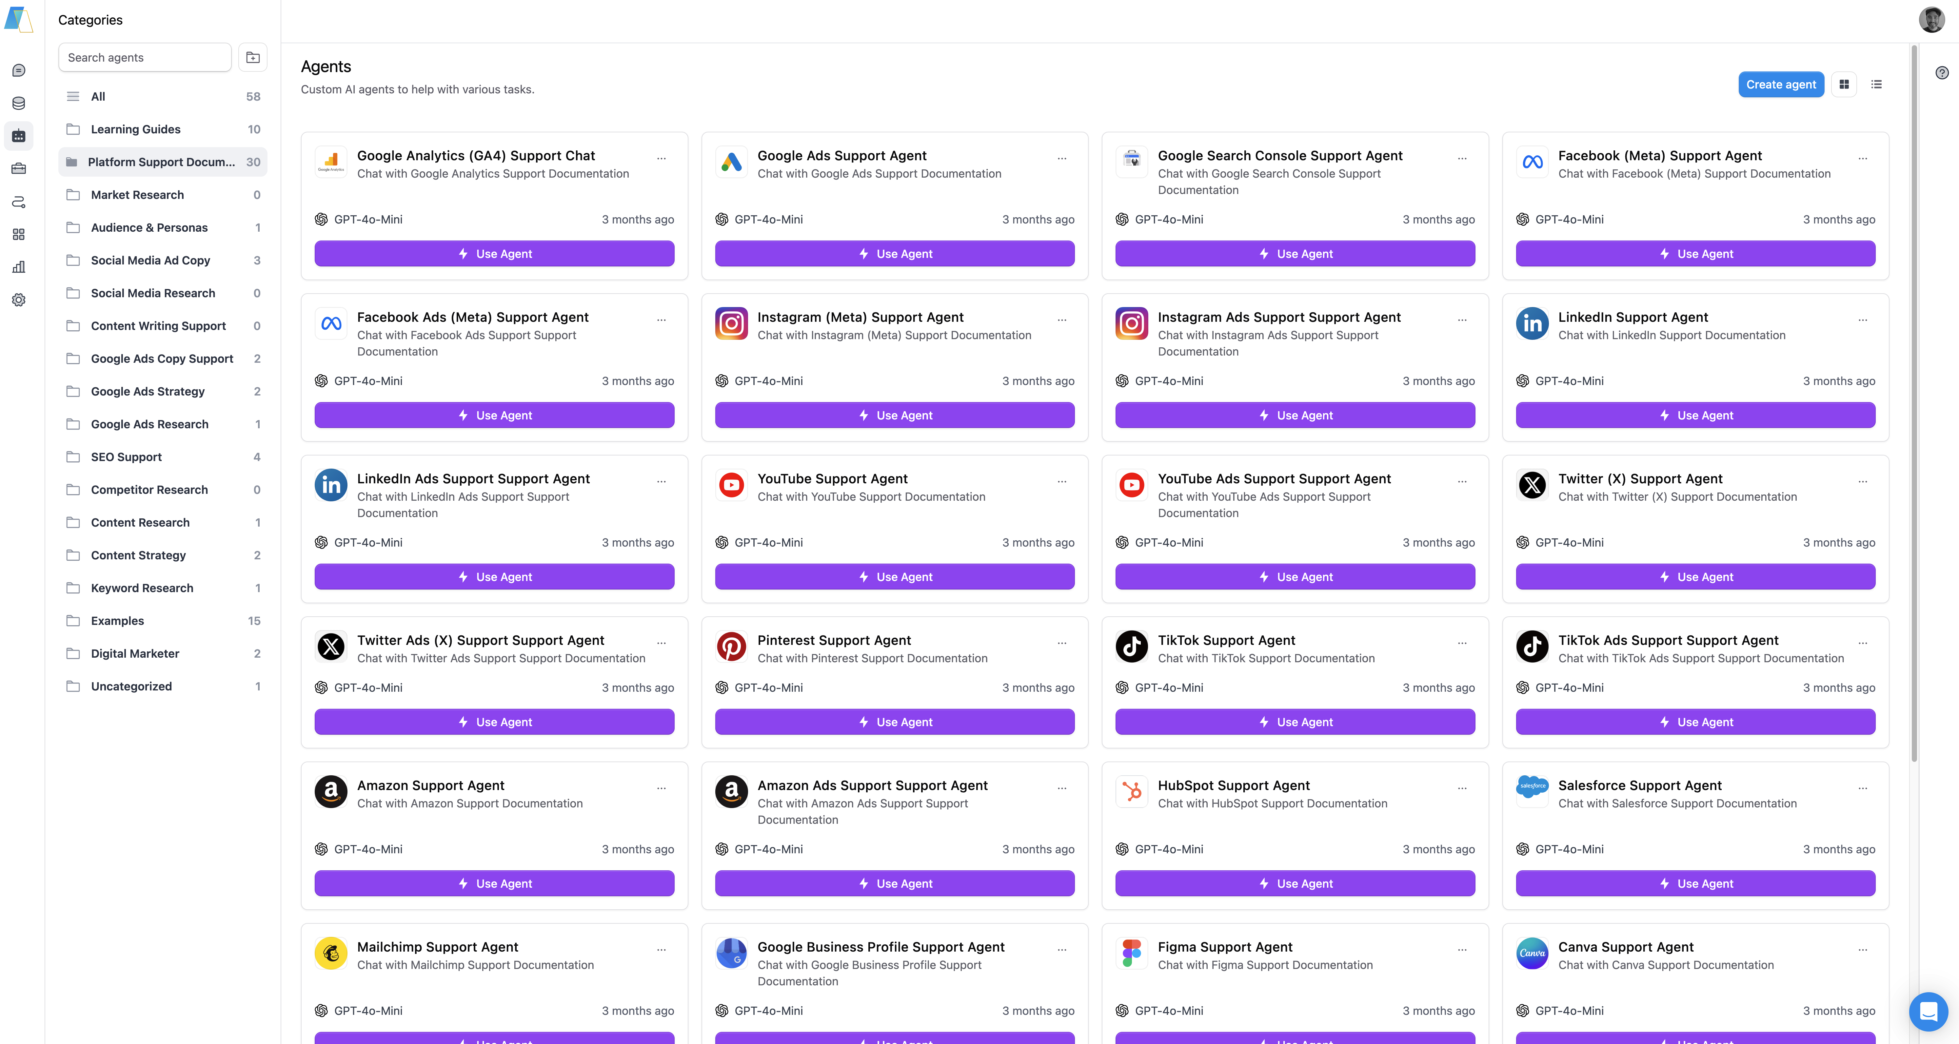Open options menu for Google Ads Support Agent
The image size is (1959, 1044).
coord(1062,158)
